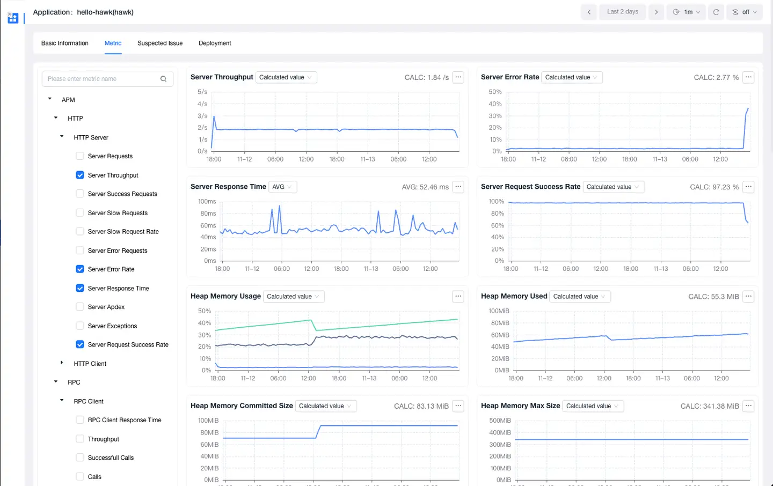Expand the HTTP Client tree node
Viewport: 773px width, 486px height.
pos(62,363)
